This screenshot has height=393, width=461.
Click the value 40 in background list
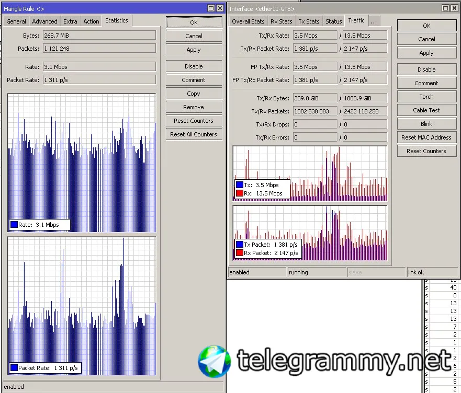453,287
